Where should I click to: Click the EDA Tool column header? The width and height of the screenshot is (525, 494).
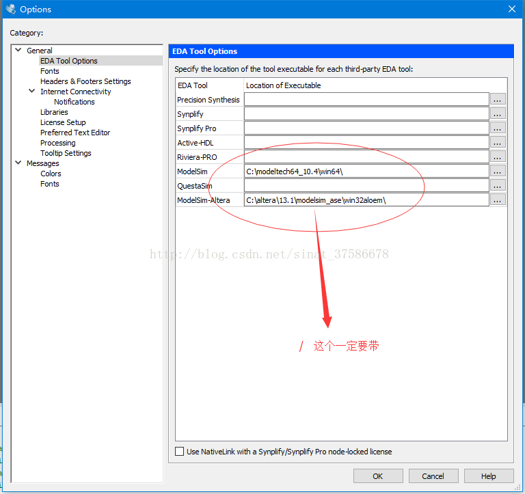coord(193,85)
